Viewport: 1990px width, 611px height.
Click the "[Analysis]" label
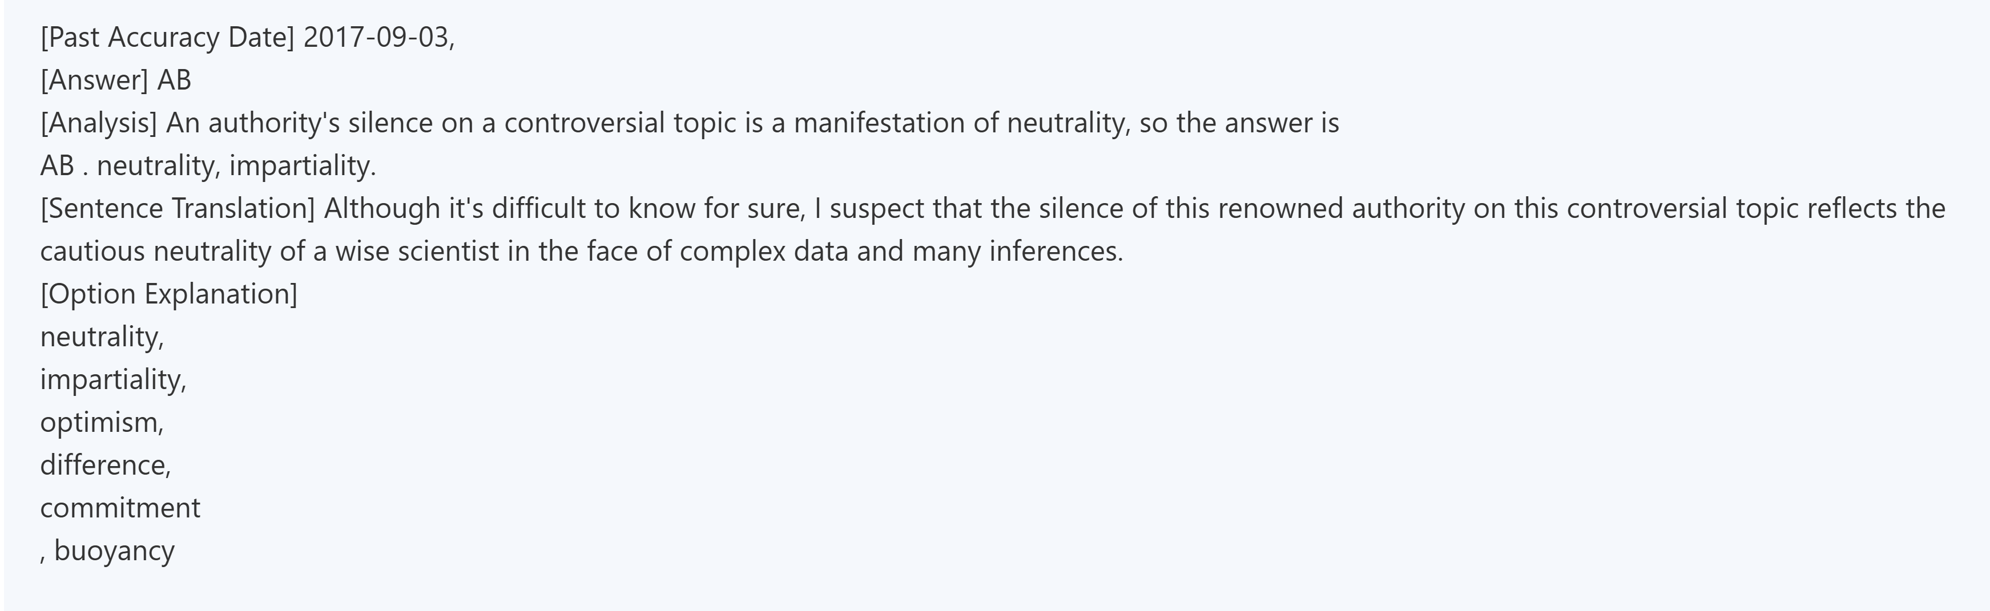98,123
